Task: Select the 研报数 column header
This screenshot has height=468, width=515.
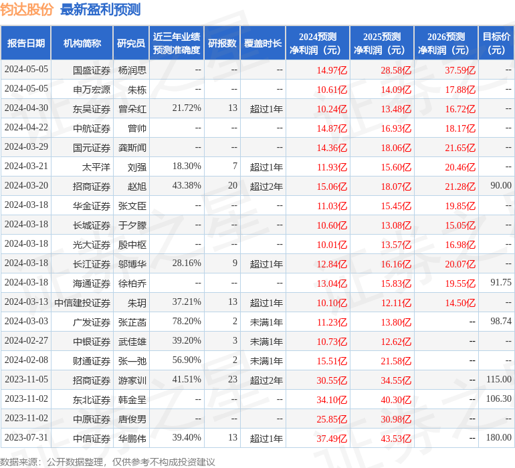Action: (x=222, y=43)
